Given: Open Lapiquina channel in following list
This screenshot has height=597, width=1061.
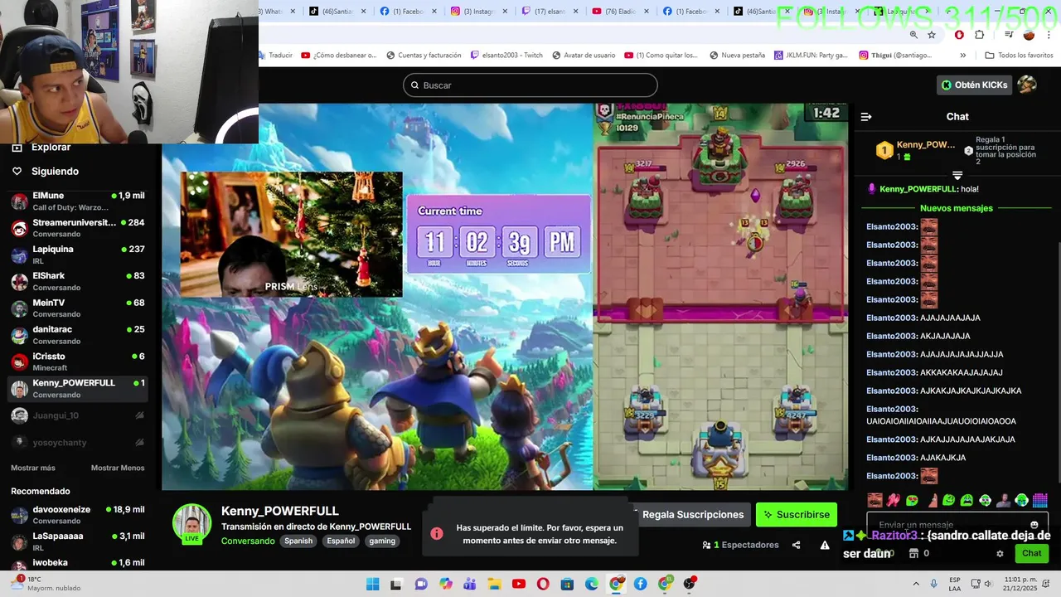Looking at the screenshot, I should coord(78,255).
